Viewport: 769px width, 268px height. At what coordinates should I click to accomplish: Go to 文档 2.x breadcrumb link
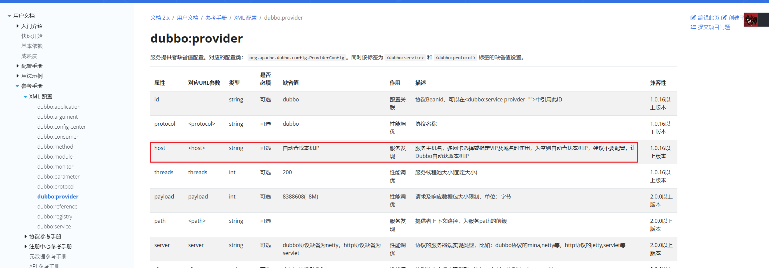(x=160, y=18)
